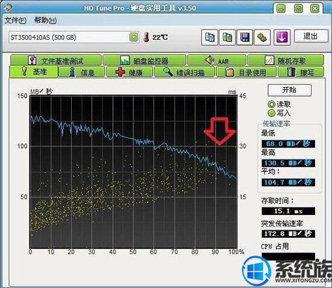332x288 pixels.
Task: Click the HD Tune Pro title bar app icon
Action: pos(8,8)
